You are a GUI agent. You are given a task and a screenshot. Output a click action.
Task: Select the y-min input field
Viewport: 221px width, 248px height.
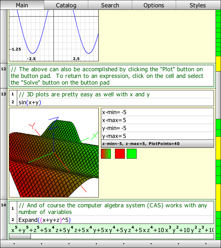[157, 128]
